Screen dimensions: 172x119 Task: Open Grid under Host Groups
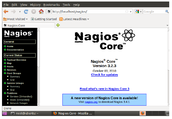point(12,80)
